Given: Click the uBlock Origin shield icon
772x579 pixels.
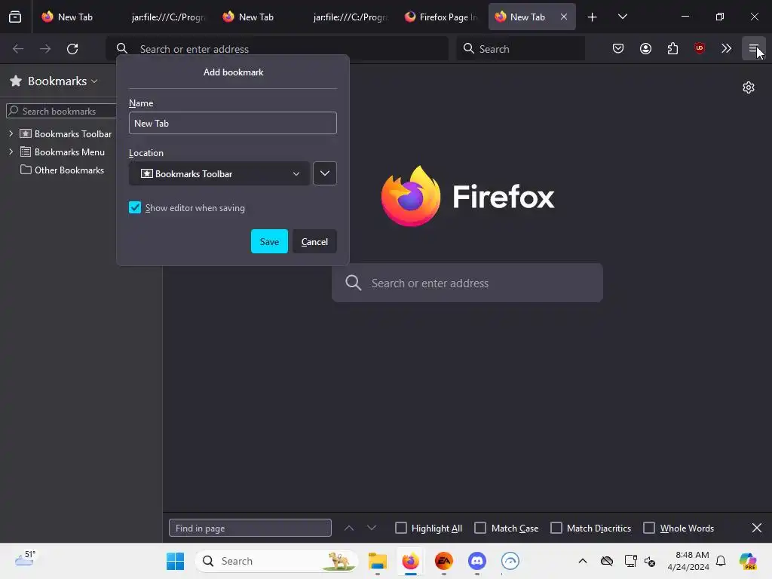Looking at the screenshot, I should coord(699,48).
